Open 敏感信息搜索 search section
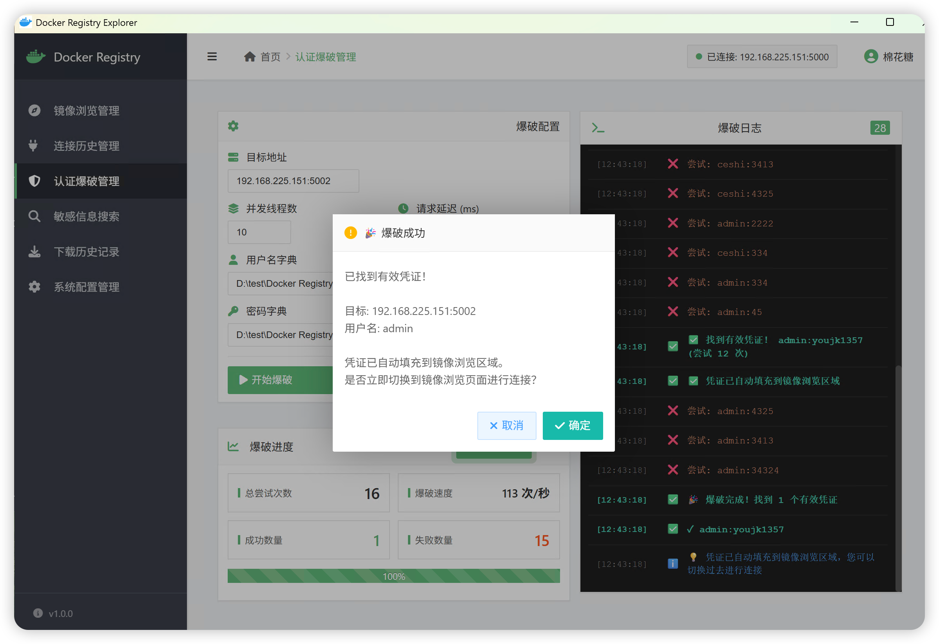The height and width of the screenshot is (644, 939). [x=86, y=216]
